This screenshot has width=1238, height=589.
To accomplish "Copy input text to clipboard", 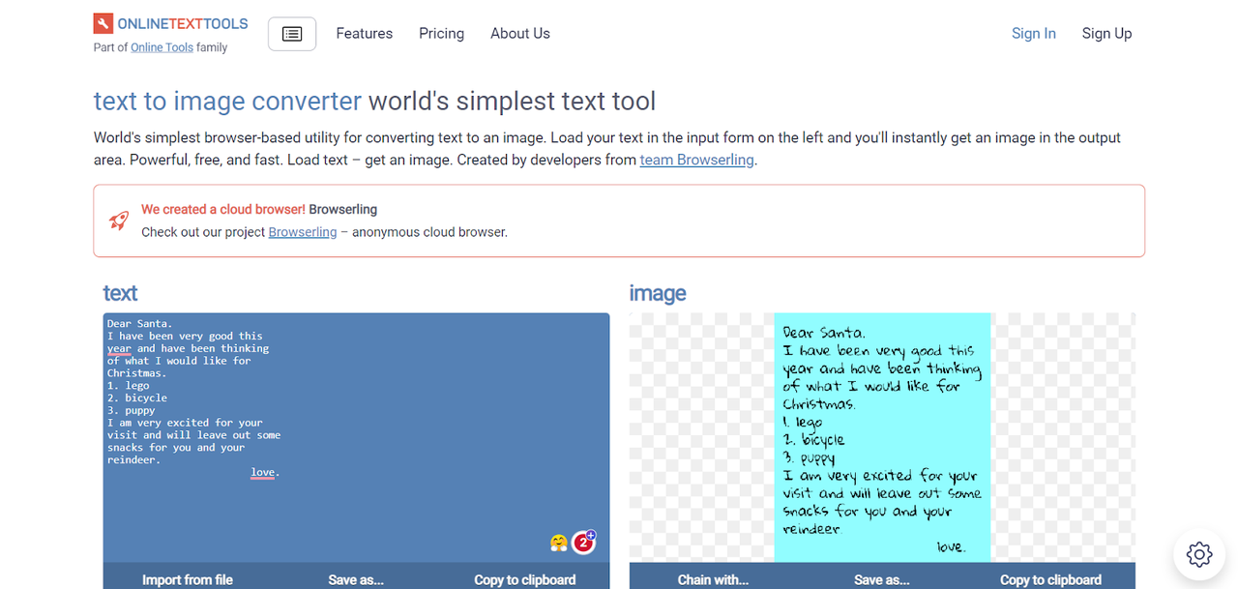I will click(x=525, y=579).
